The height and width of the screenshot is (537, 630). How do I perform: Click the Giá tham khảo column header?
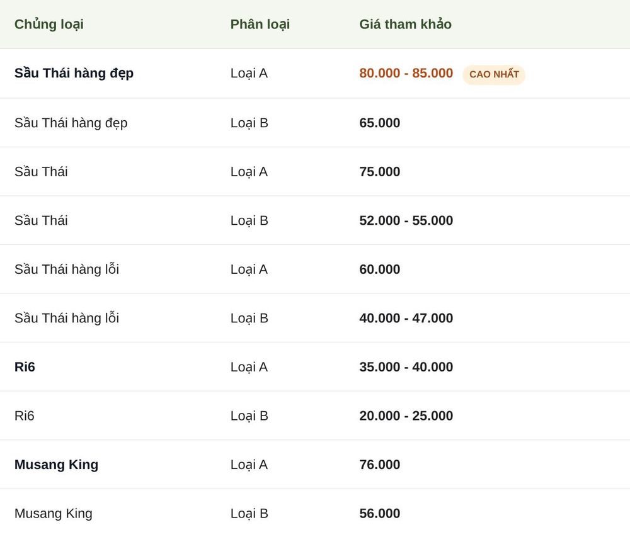405,24
